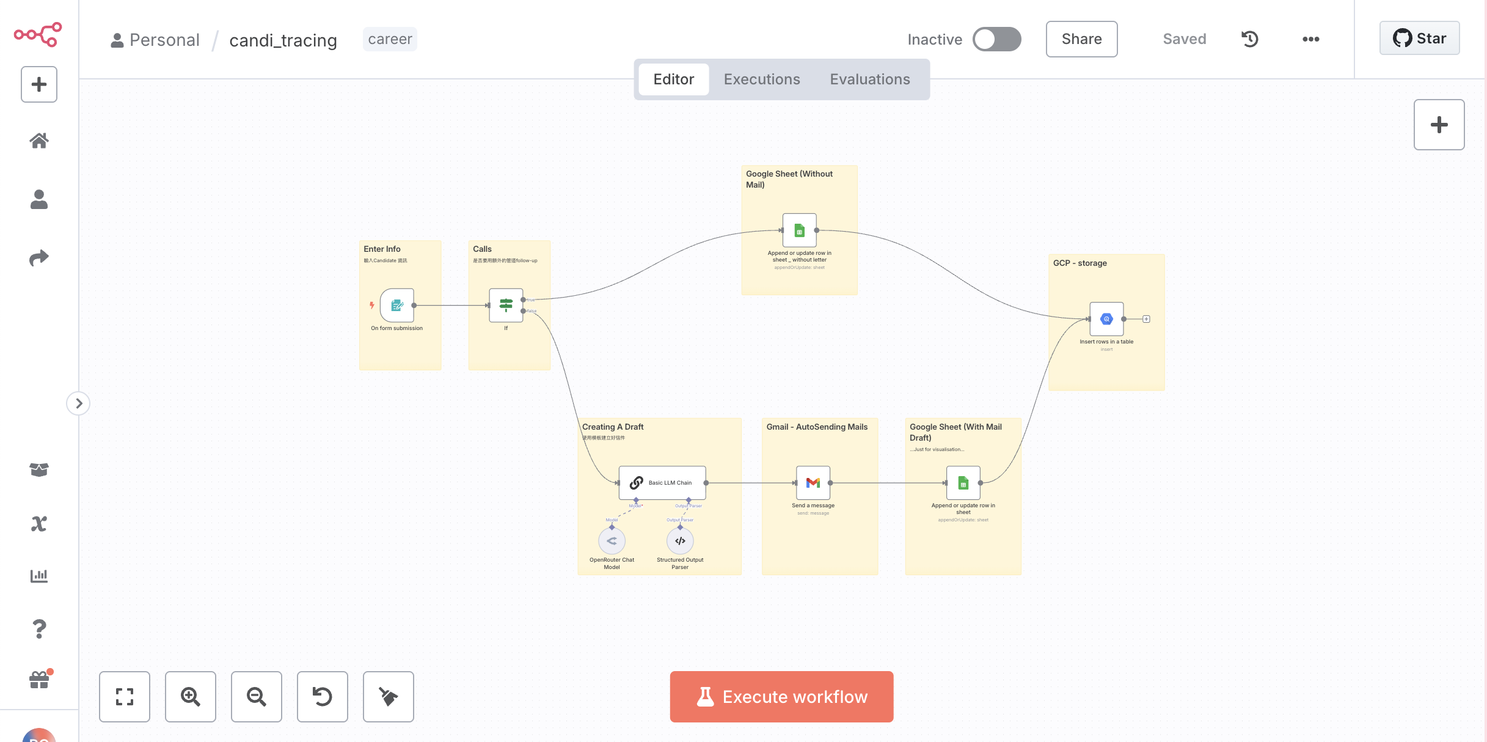Click the Share button
The image size is (1487, 742).
click(1081, 39)
